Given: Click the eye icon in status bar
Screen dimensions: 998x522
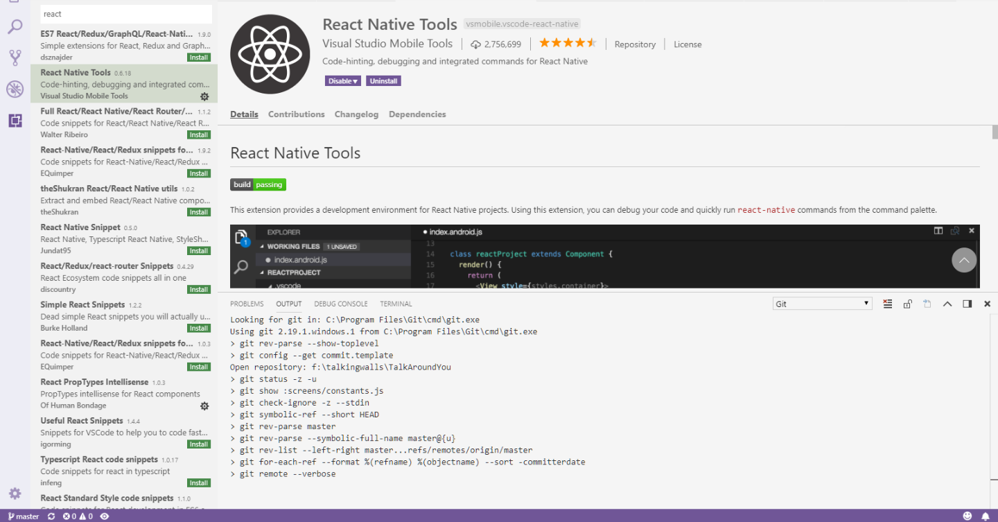Looking at the screenshot, I should coord(105,516).
